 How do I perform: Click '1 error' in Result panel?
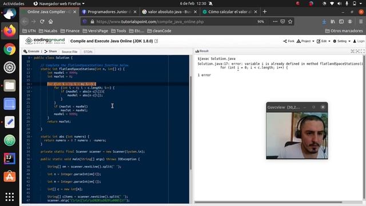(204, 75)
